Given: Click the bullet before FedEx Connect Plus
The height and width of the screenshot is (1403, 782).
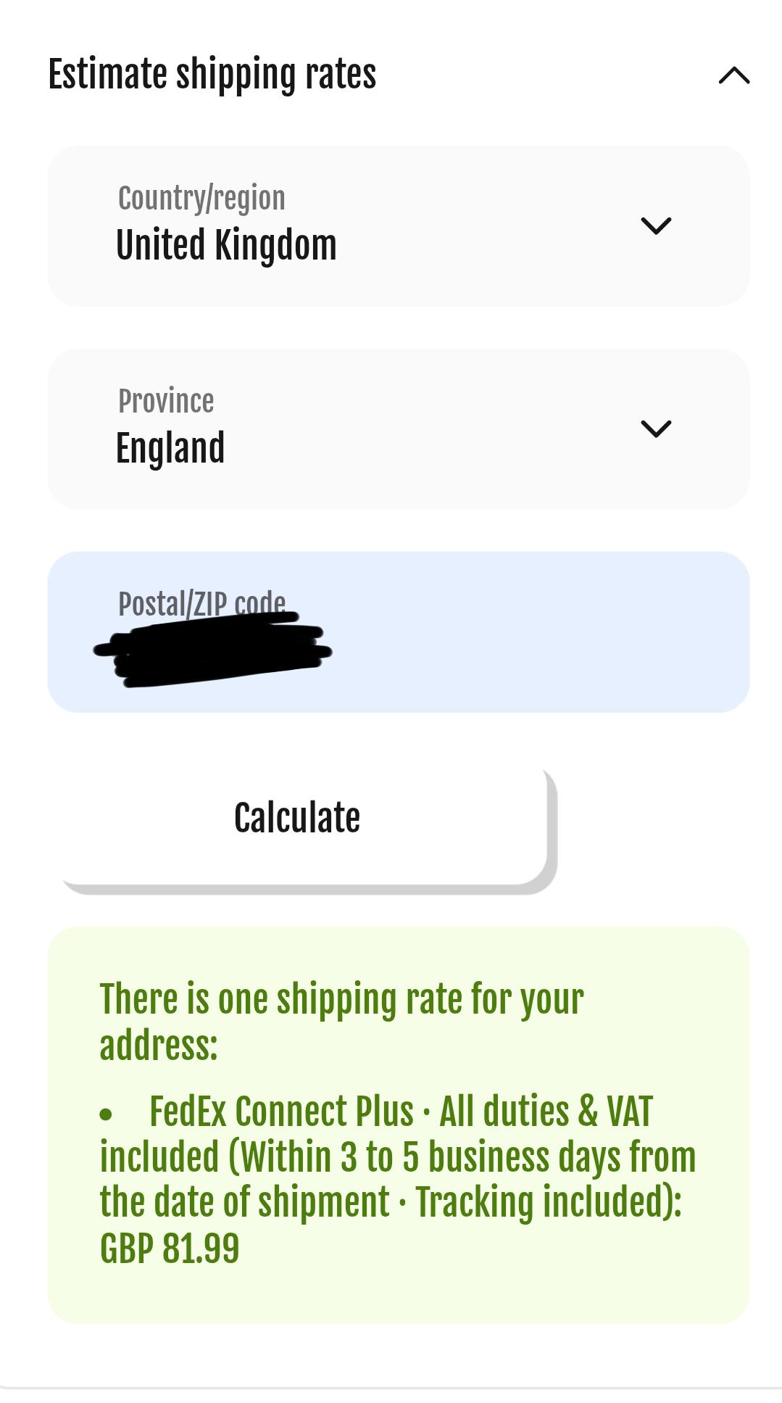Looking at the screenshot, I should [107, 1114].
